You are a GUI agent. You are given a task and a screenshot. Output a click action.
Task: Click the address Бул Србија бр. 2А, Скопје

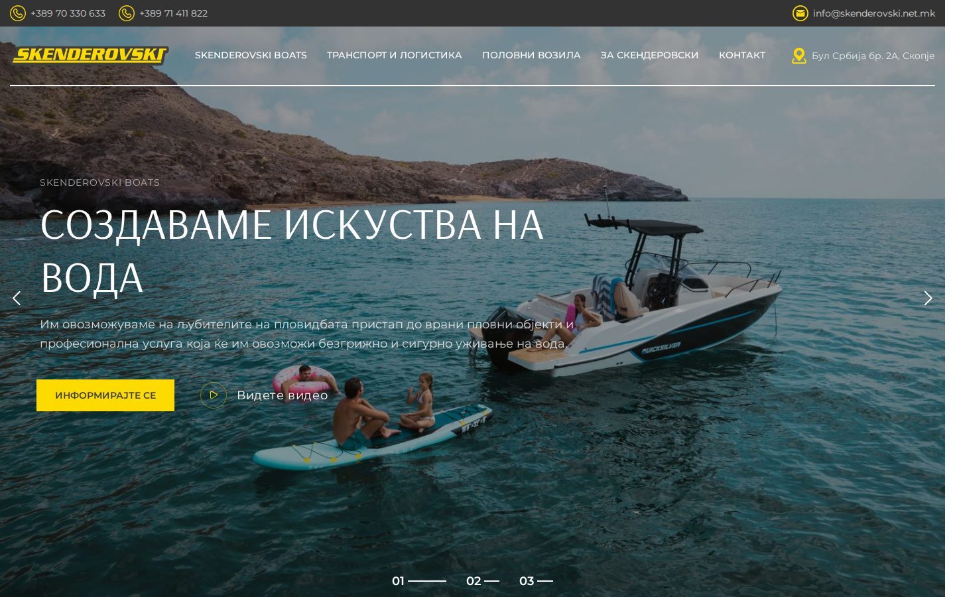pos(873,56)
